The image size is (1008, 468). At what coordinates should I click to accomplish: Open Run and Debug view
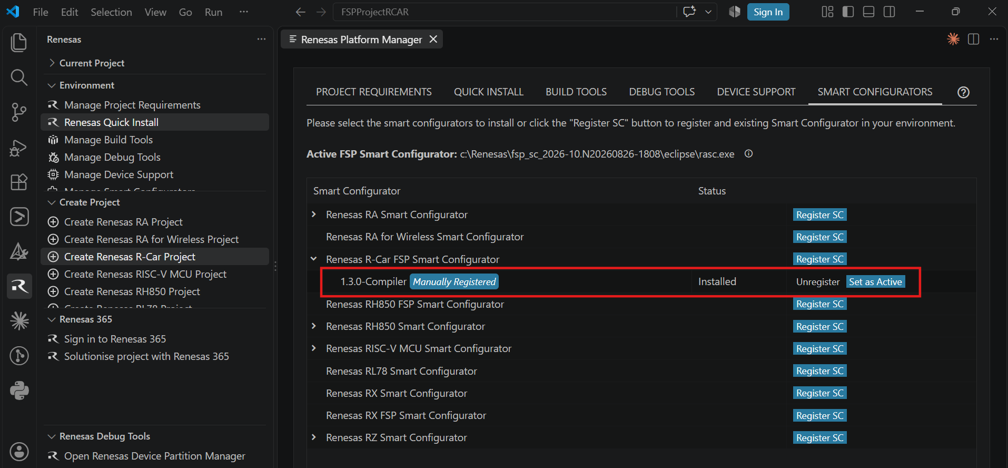tap(19, 148)
